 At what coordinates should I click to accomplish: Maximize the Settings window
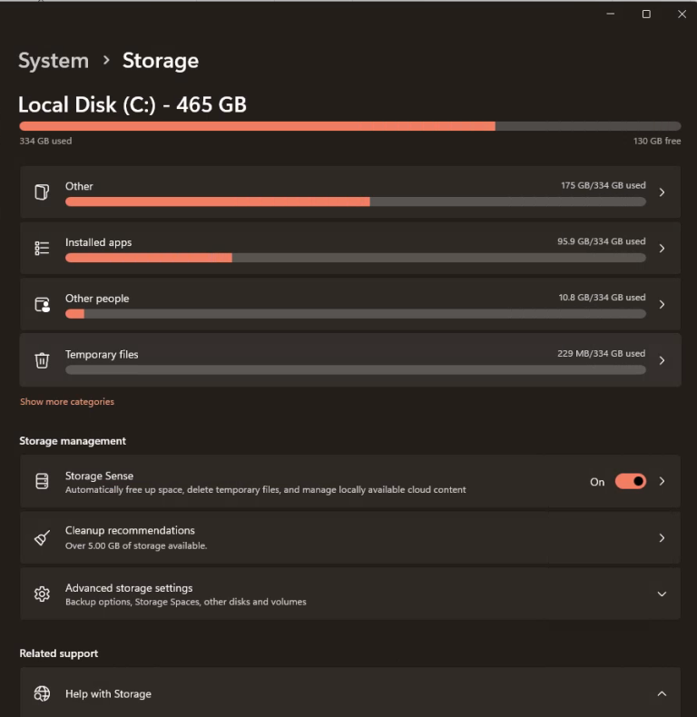pos(646,15)
